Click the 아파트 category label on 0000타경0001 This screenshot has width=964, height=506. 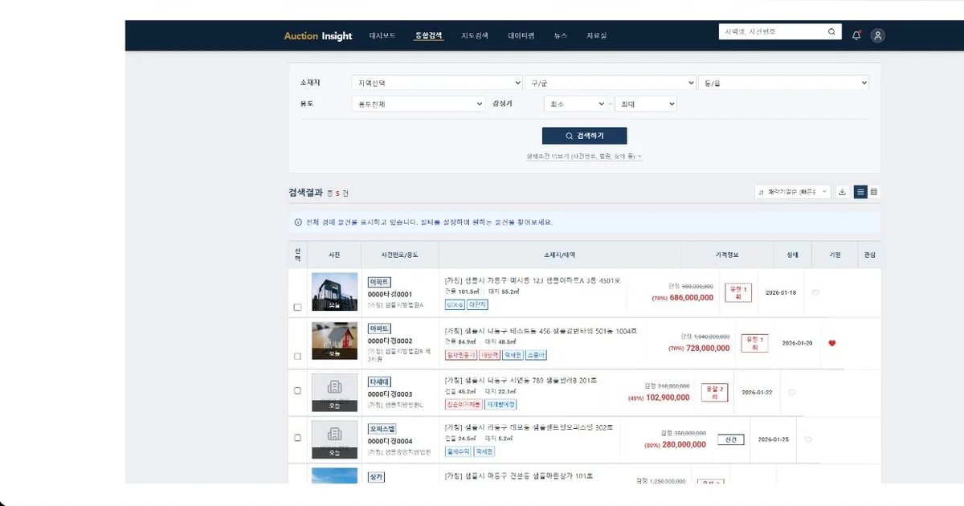[379, 282]
